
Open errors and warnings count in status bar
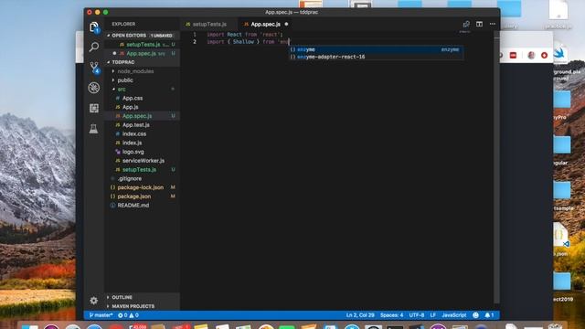tap(128, 315)
